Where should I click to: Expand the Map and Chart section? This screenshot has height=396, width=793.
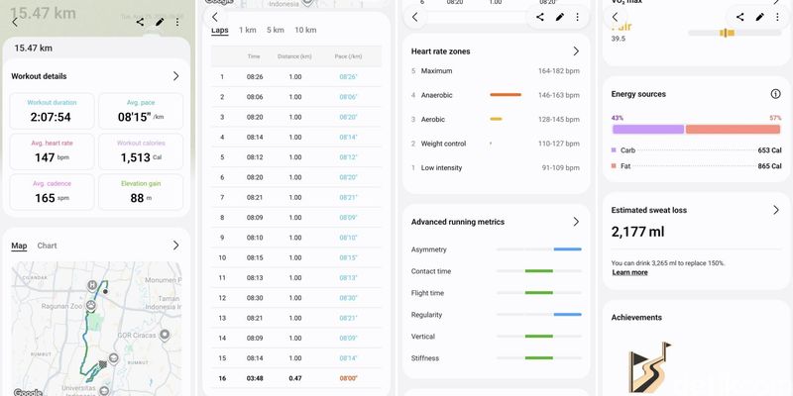(176, 246)
